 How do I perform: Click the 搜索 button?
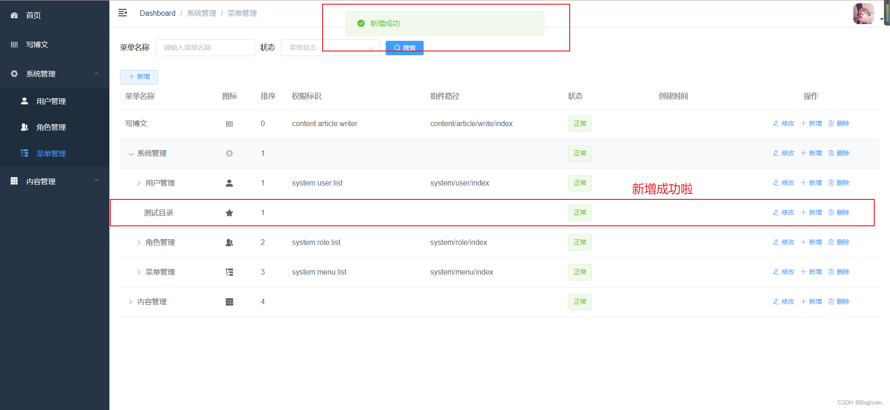tap(405, 48)
